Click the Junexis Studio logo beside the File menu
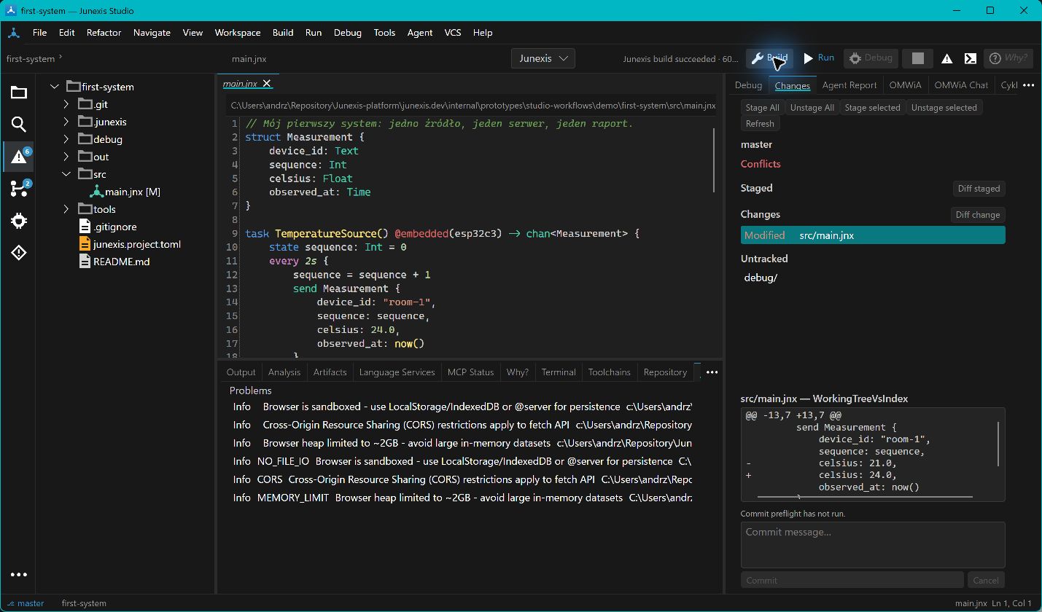This screenshot has height=612, width=1042. coord(14,33)
